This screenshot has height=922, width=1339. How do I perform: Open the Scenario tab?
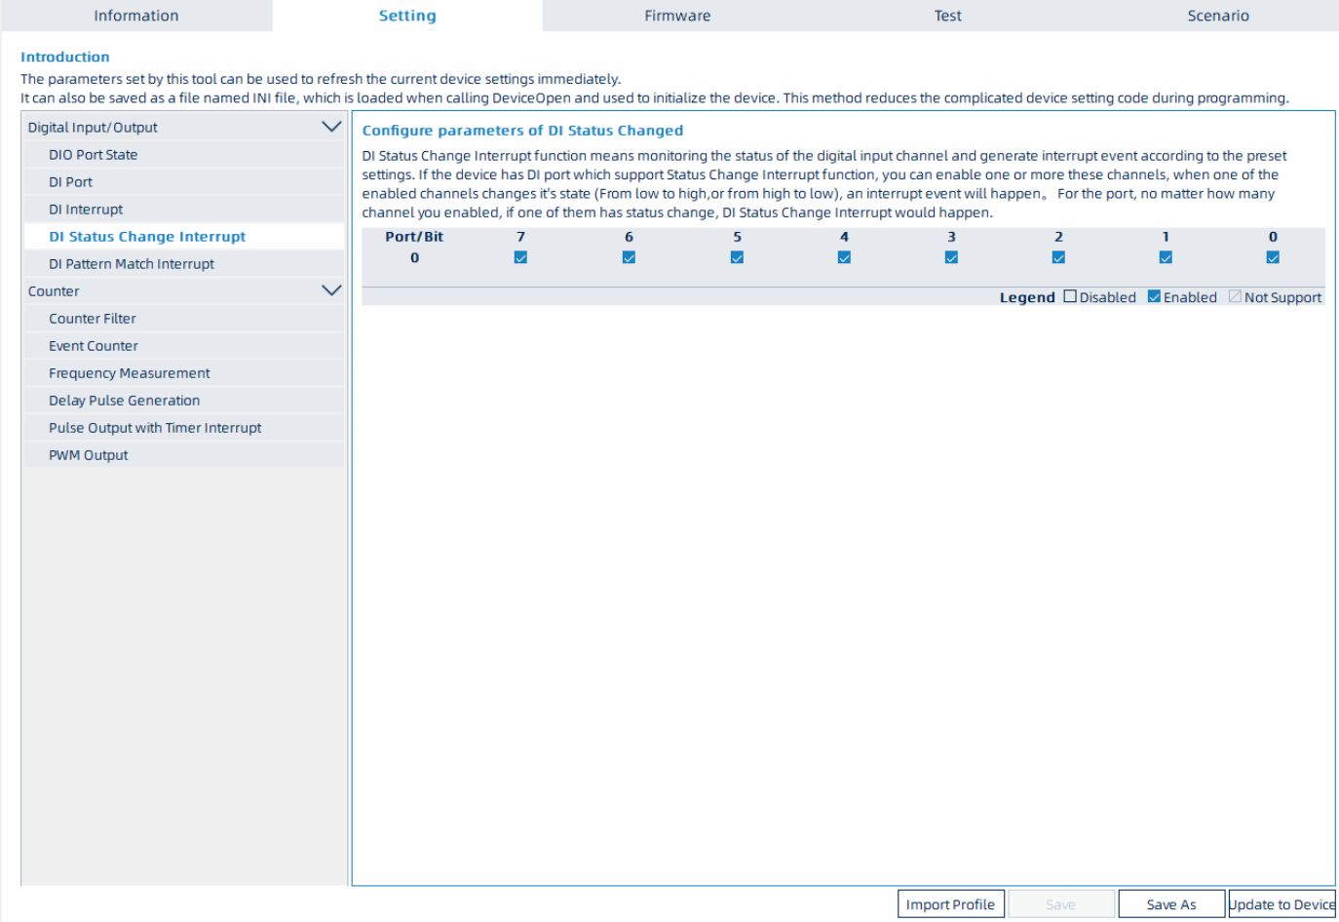point(1217,16)
